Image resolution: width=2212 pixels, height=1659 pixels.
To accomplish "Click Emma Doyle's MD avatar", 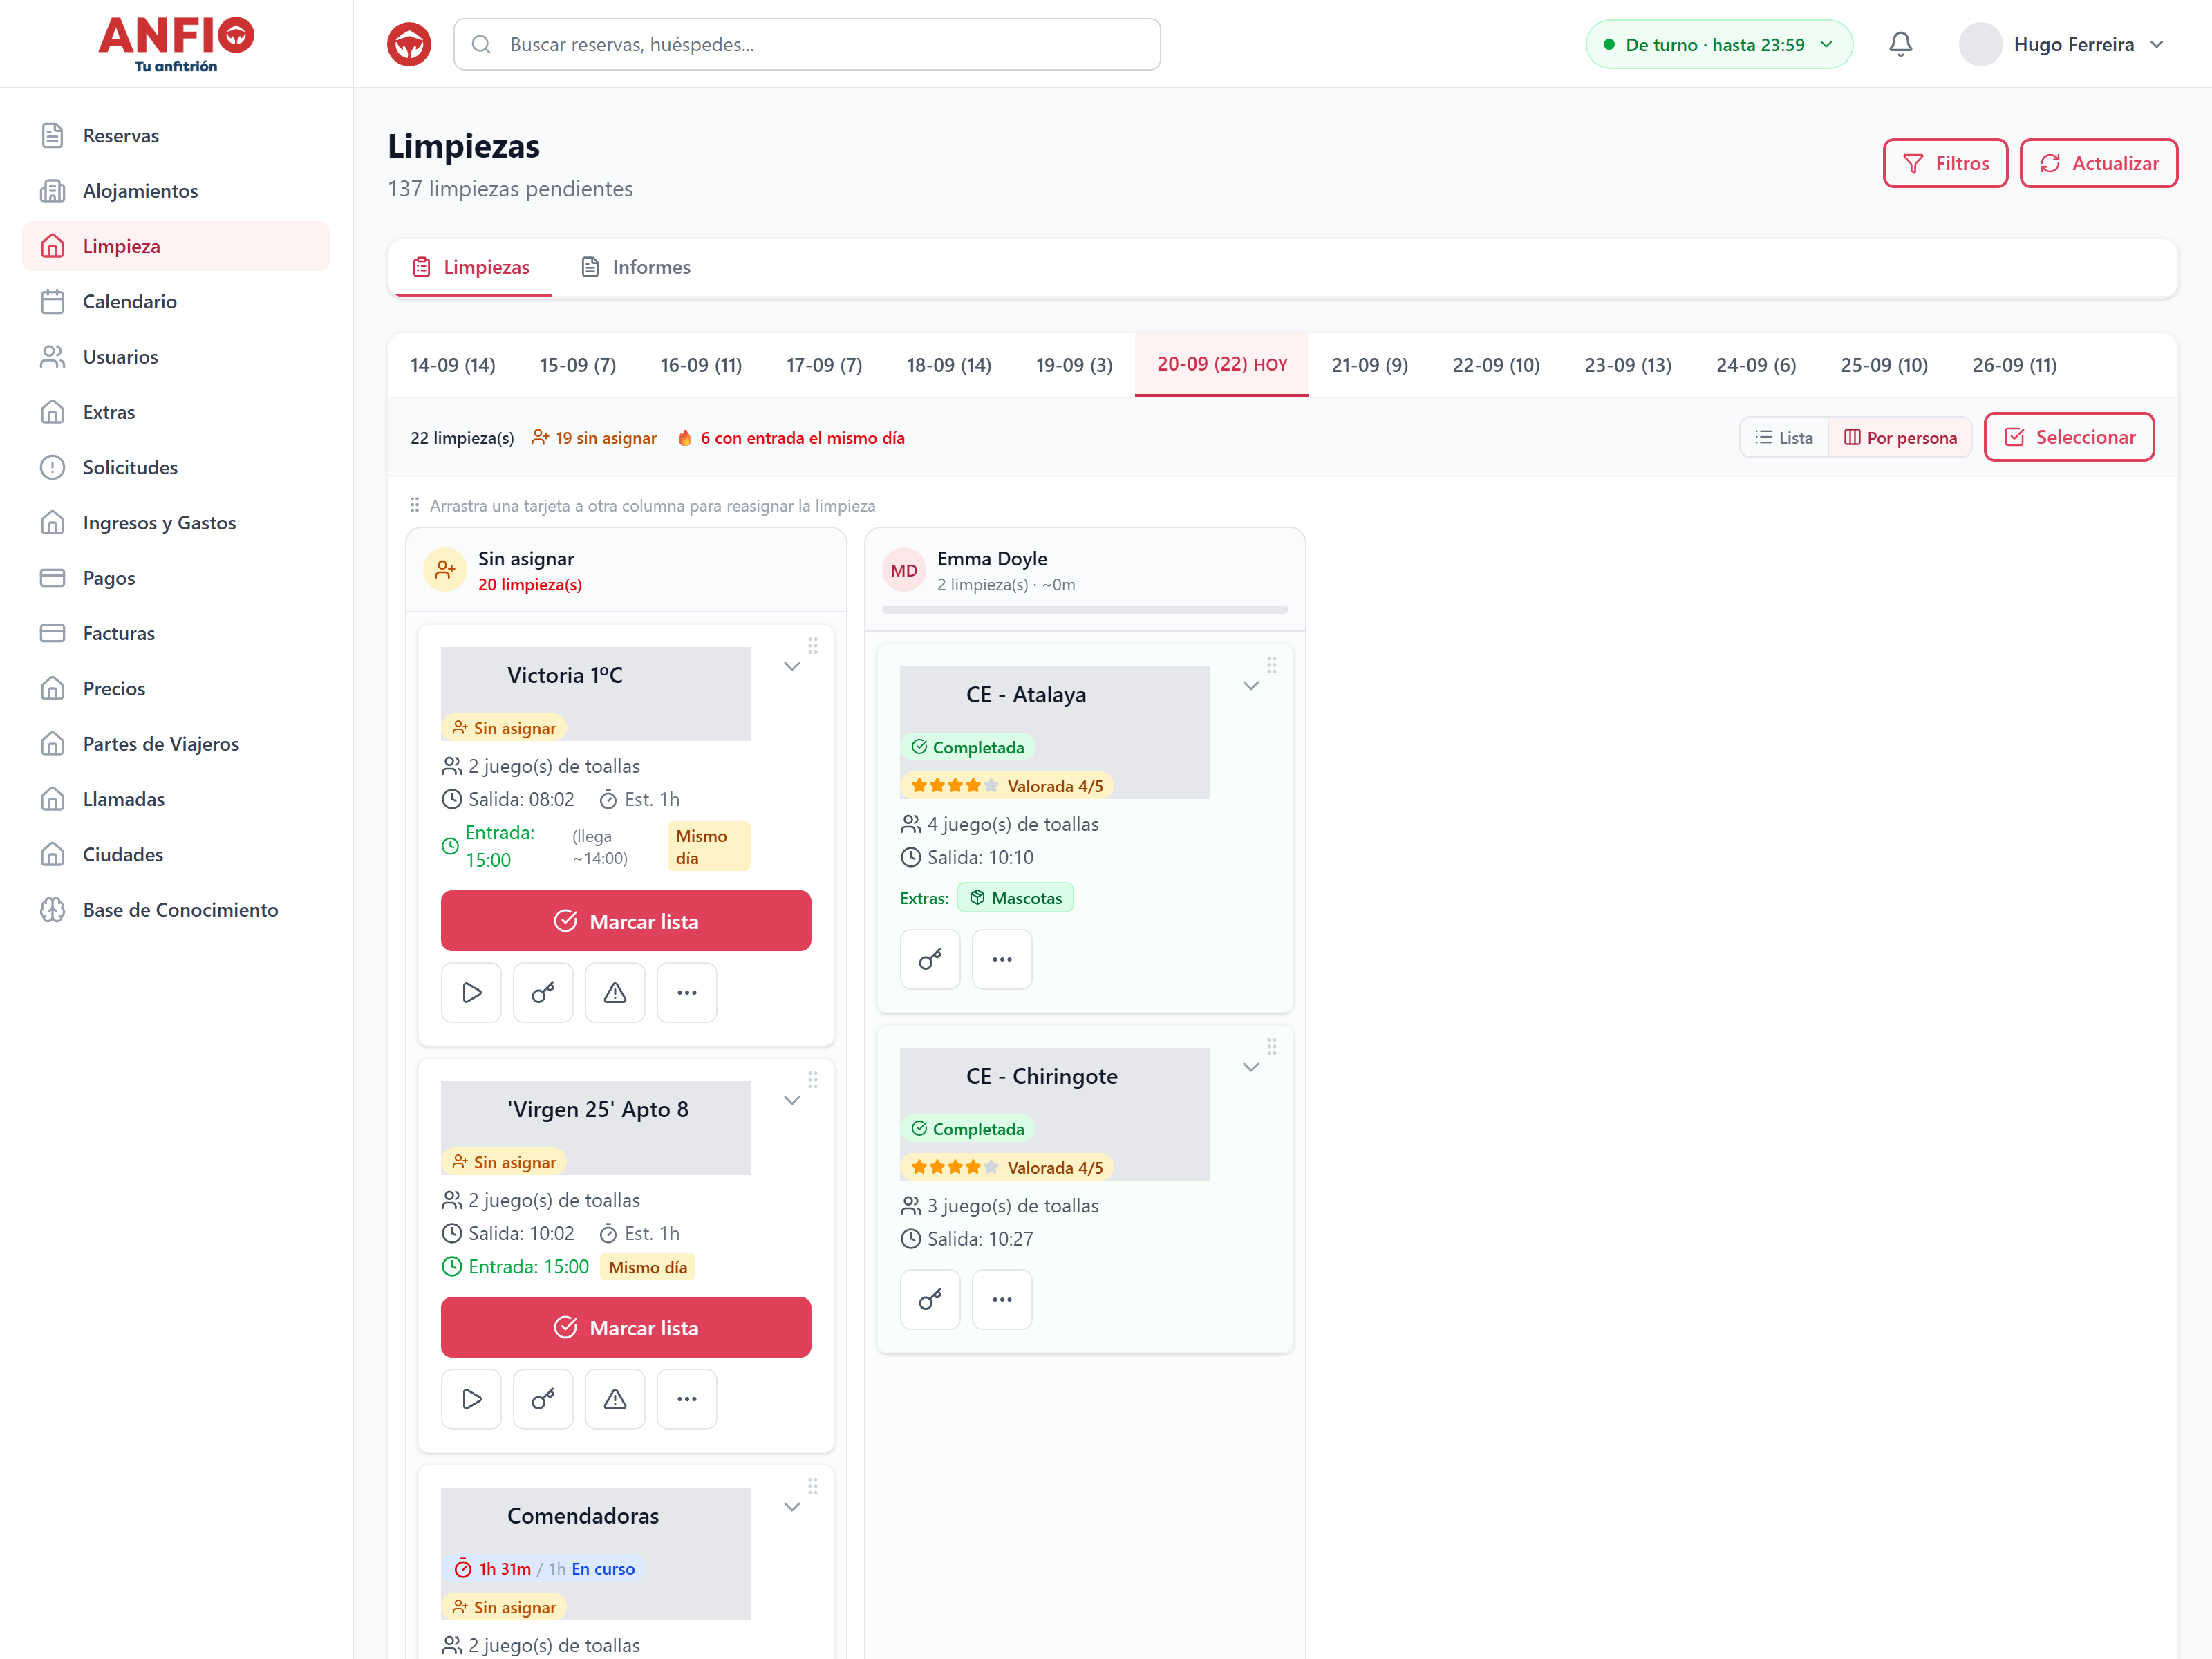I will 904,570.
